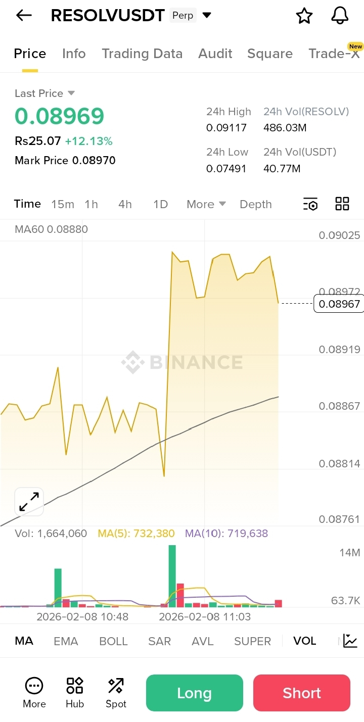
Task: Open the Hub icon
Action: pos(75,686)
